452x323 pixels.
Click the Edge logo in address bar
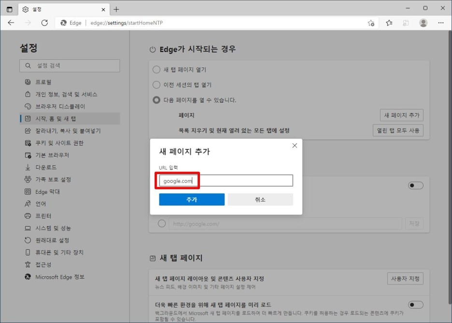click(63, 23)
